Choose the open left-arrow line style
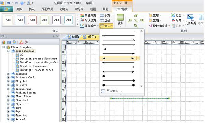Image resolution: width=205 pixels, height=124 pixels. click(x=118, y=35)
